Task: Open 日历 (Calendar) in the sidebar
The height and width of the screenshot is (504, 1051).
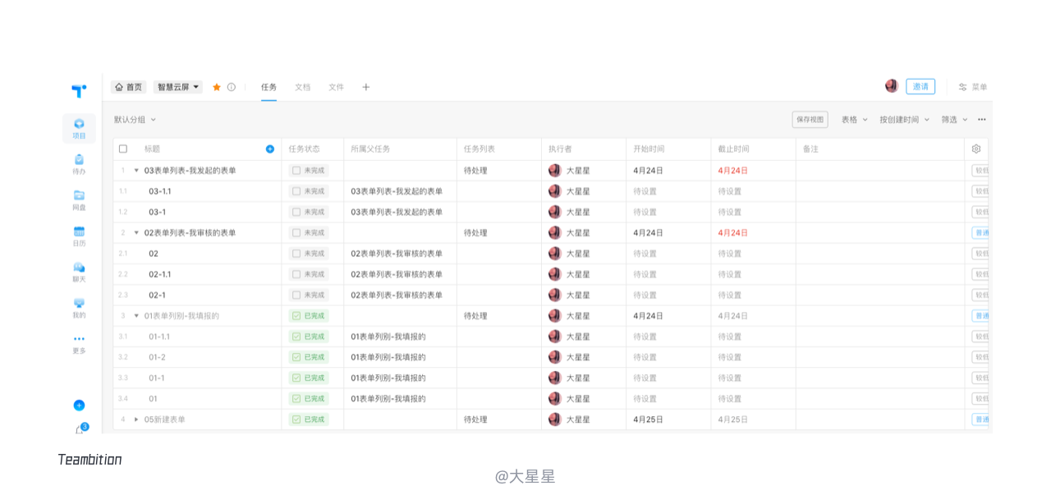Action: point(79,236)
